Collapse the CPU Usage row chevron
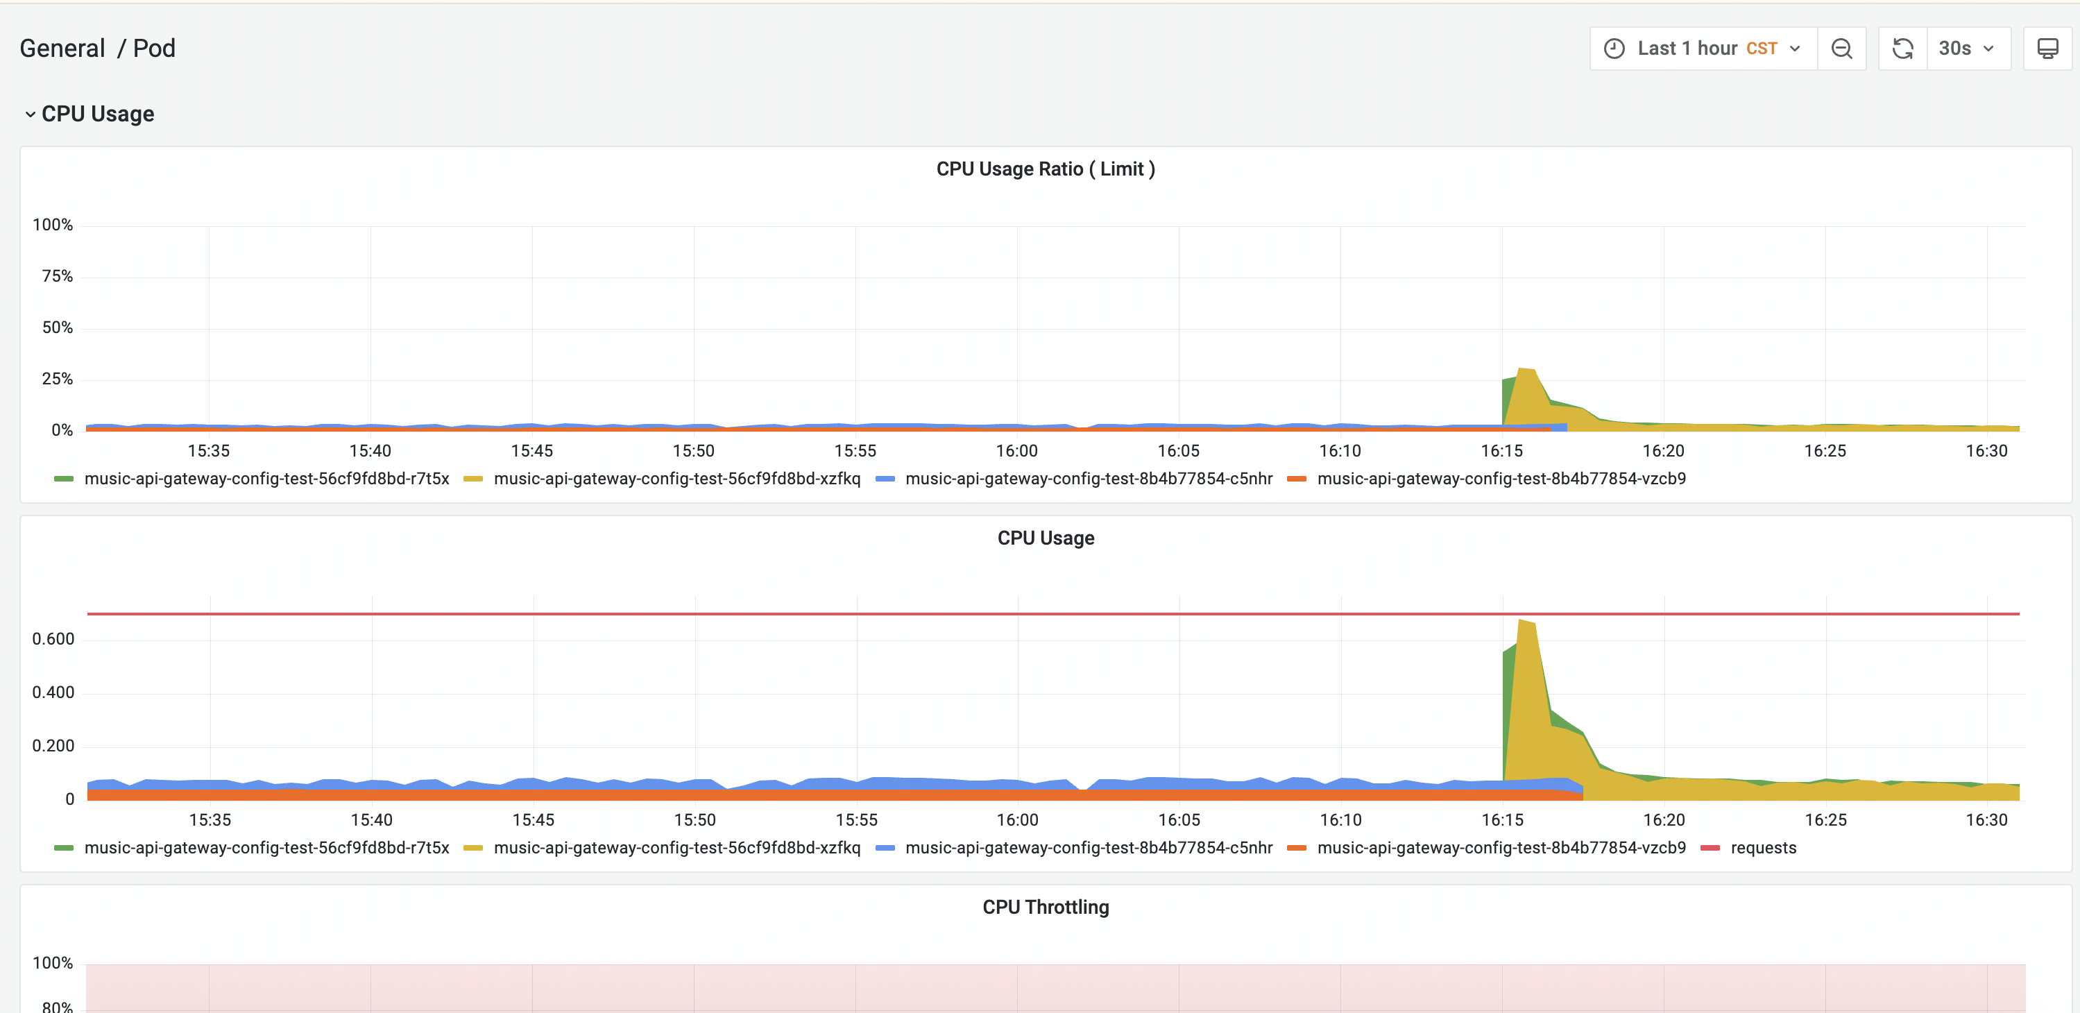2080x1013 pixels. click(30, 114)
